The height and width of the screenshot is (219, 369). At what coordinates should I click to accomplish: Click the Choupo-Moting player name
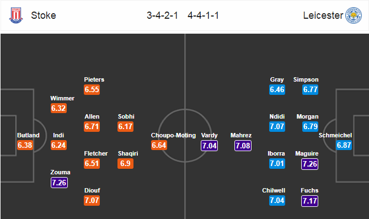tap(173, 135)
